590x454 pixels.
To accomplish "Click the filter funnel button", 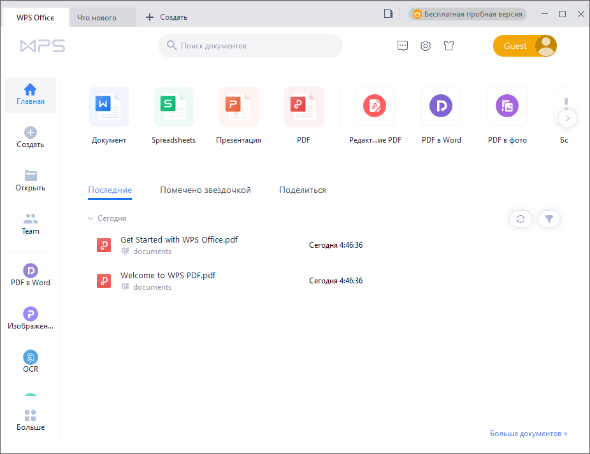I will [549, 219].
